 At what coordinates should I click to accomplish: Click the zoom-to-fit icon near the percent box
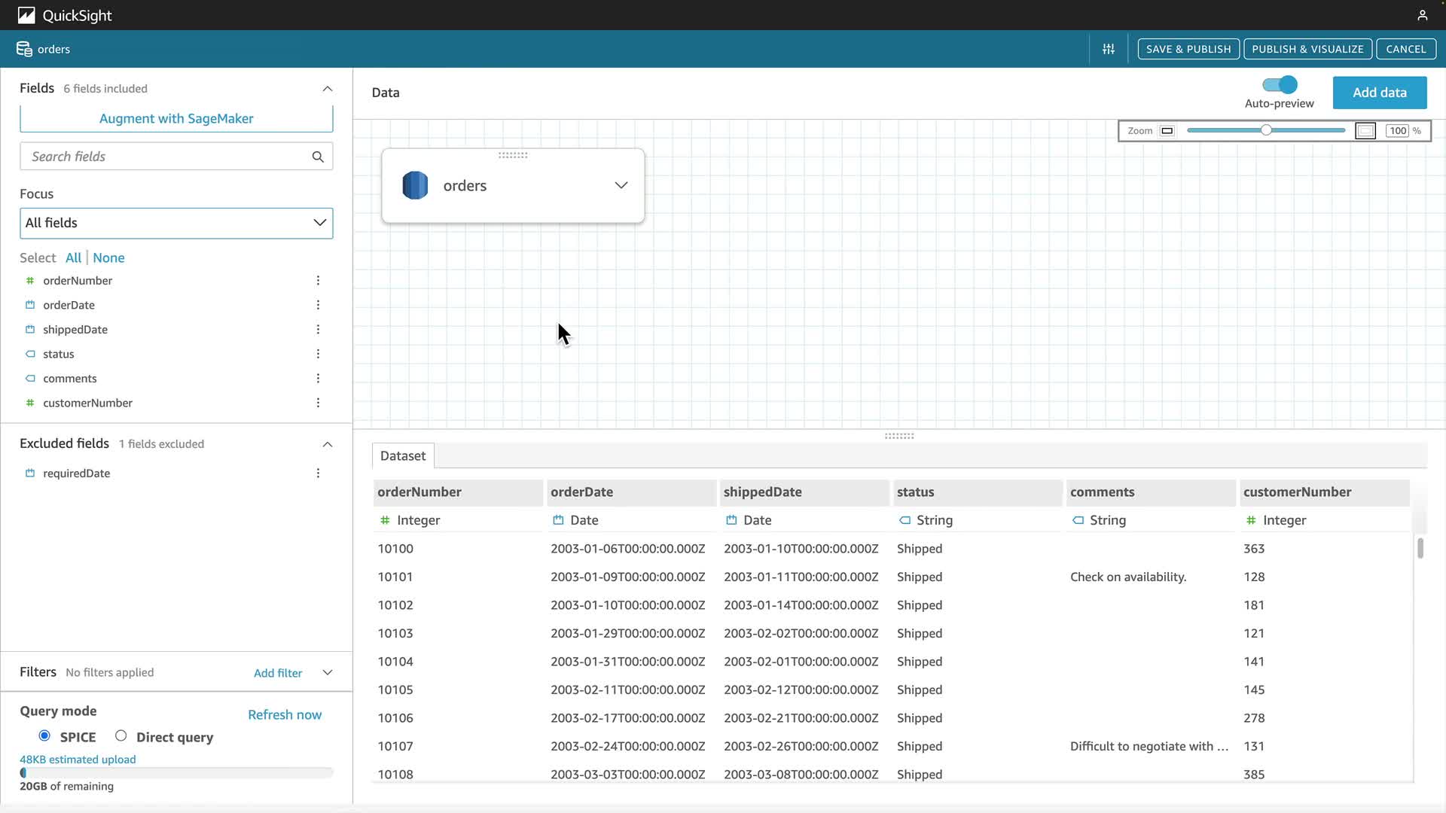click(x=1365, y=131)
